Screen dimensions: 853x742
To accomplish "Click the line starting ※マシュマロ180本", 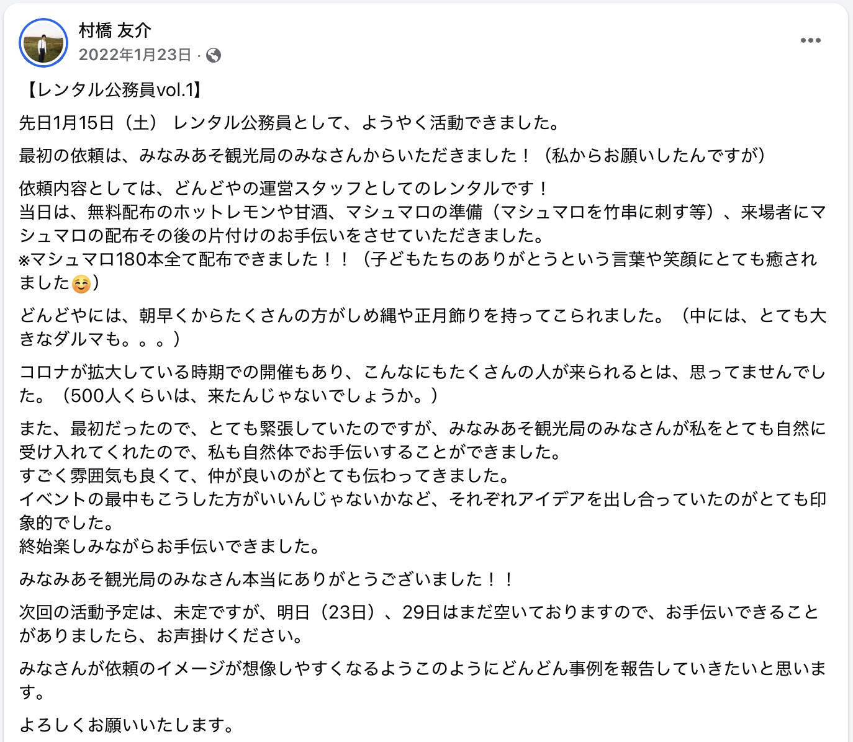I will 417,259.
